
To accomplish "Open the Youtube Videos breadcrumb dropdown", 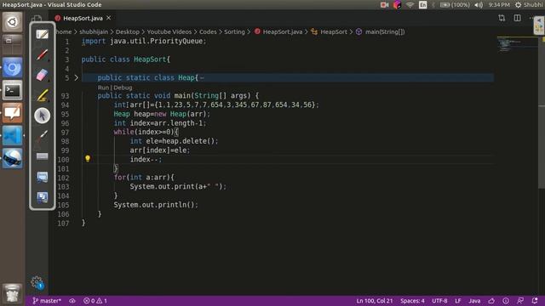I will [169, 32].
